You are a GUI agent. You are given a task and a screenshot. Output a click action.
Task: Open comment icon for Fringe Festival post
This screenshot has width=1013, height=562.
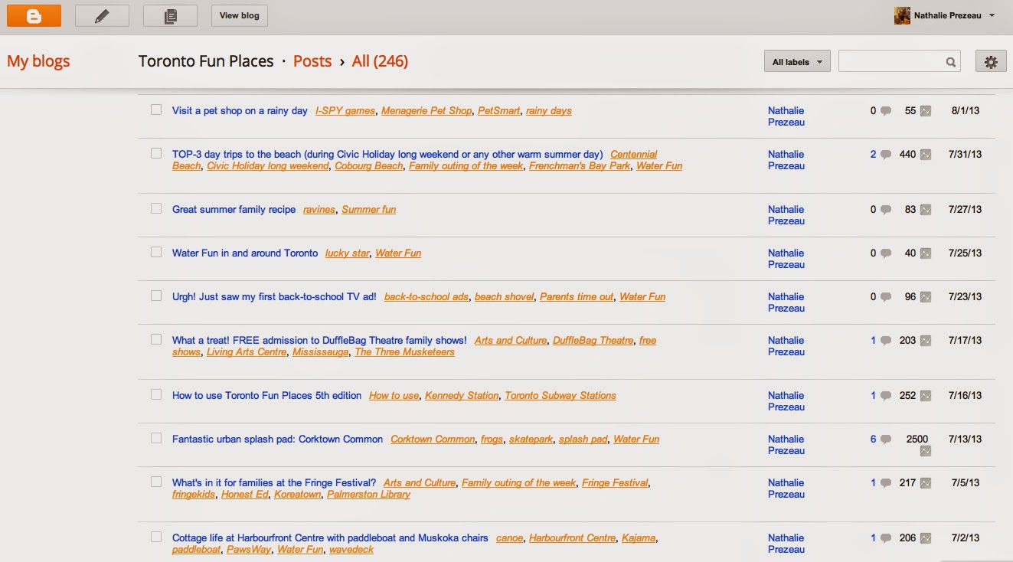pyautogui.click(x=886, y=483)
